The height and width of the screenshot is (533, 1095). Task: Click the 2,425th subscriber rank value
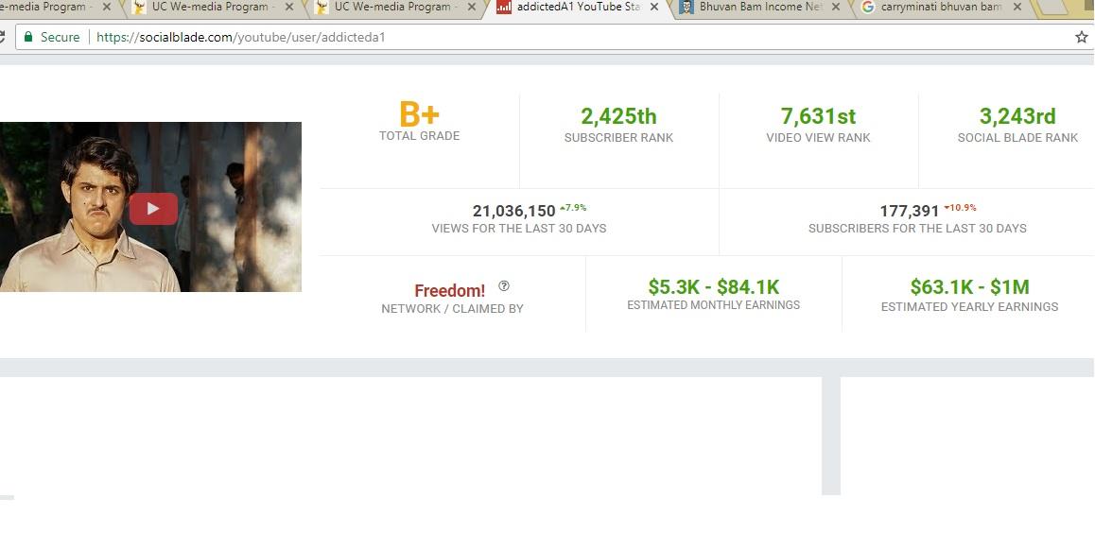618,116
